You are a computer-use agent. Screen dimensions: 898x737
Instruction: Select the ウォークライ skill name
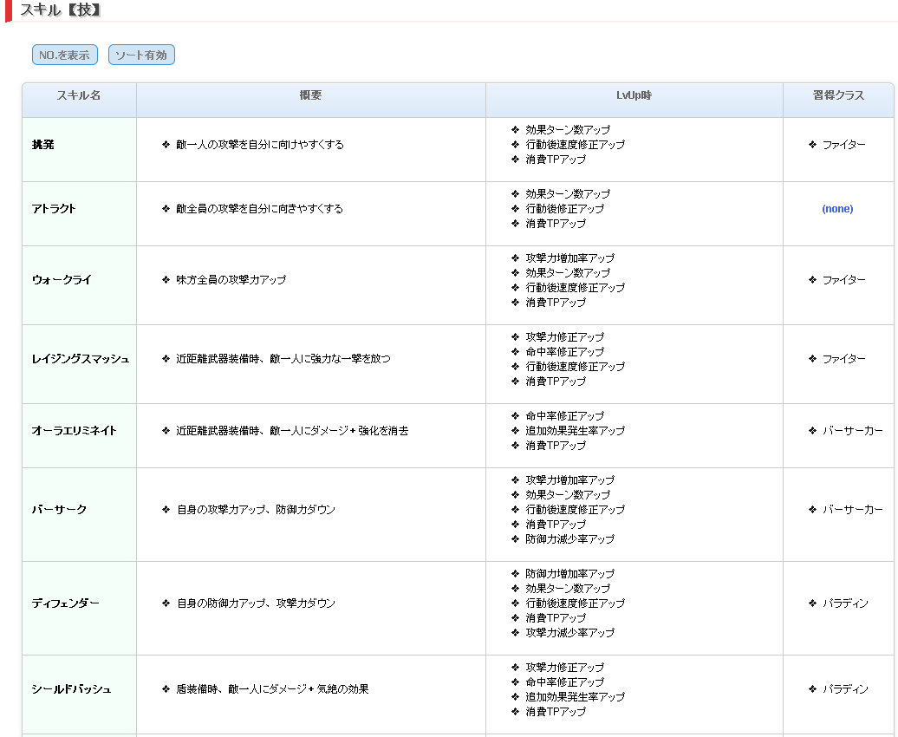[x=62, y=280]
